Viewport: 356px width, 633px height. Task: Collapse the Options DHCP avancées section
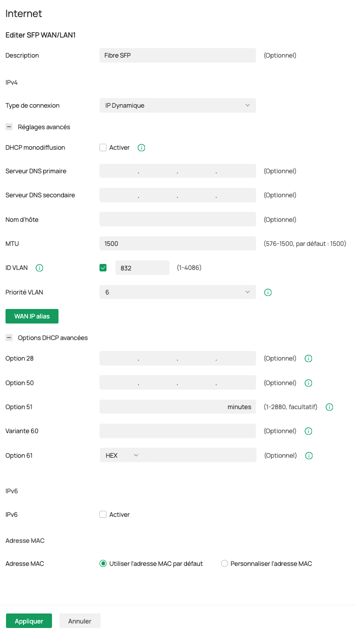tap(9, 338)
